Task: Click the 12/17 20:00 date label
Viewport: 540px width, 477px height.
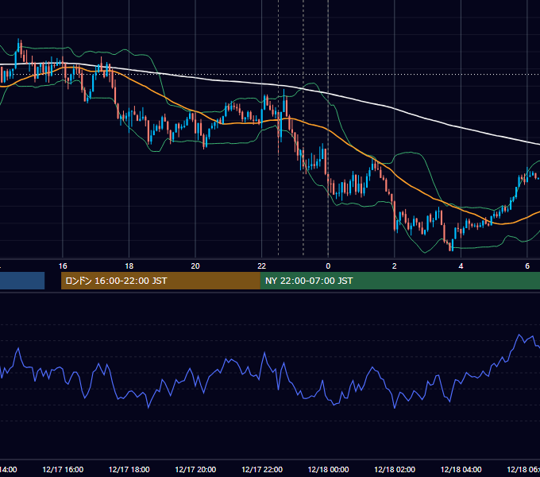Action: [195, 469]
